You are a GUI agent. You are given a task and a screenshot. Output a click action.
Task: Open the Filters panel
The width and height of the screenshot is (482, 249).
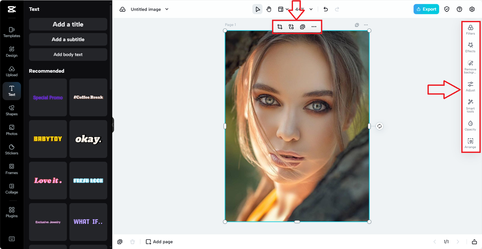(470, 30)
